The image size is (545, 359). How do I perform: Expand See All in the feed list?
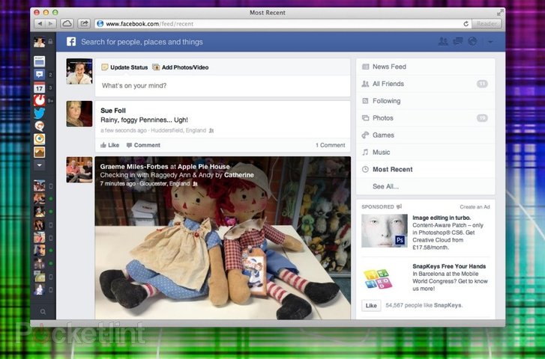(385, 186)
